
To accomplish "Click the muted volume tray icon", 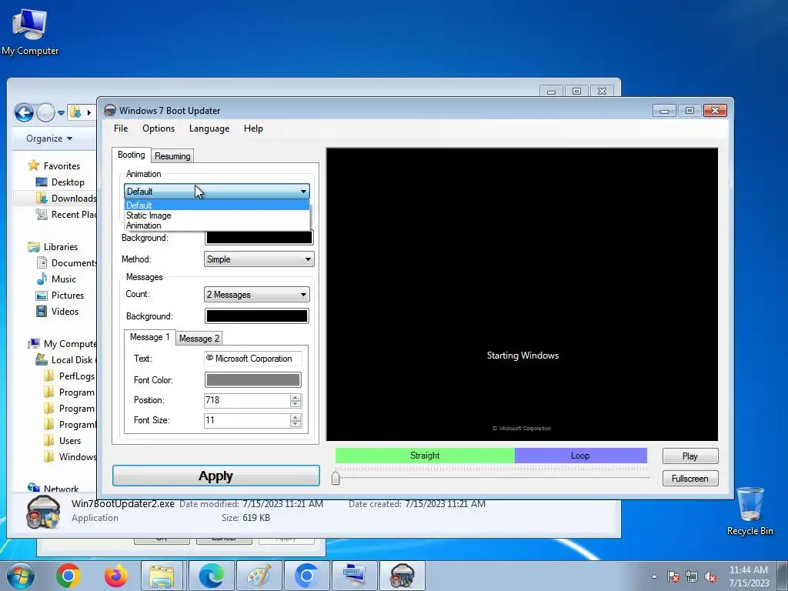I will (710, 576).
